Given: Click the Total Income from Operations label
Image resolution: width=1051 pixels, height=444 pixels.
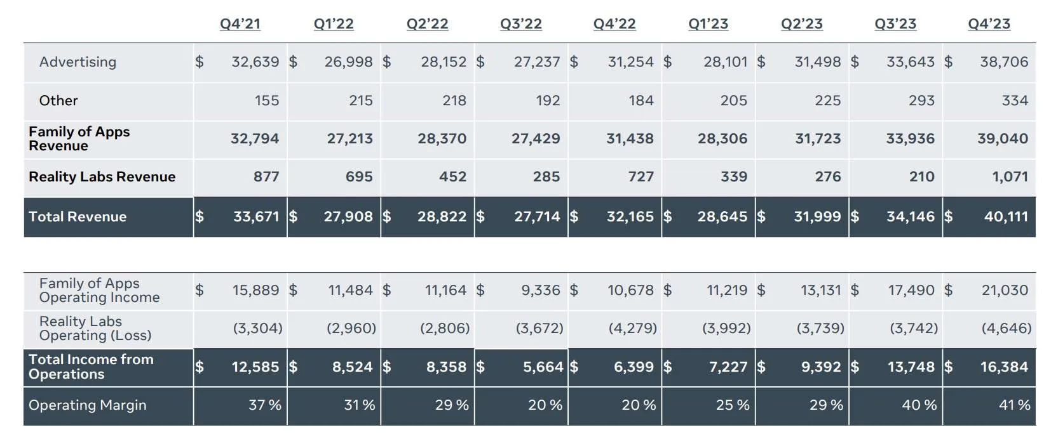Looking at the screenshot, I should pyautogui.click(x=92, y=367).
